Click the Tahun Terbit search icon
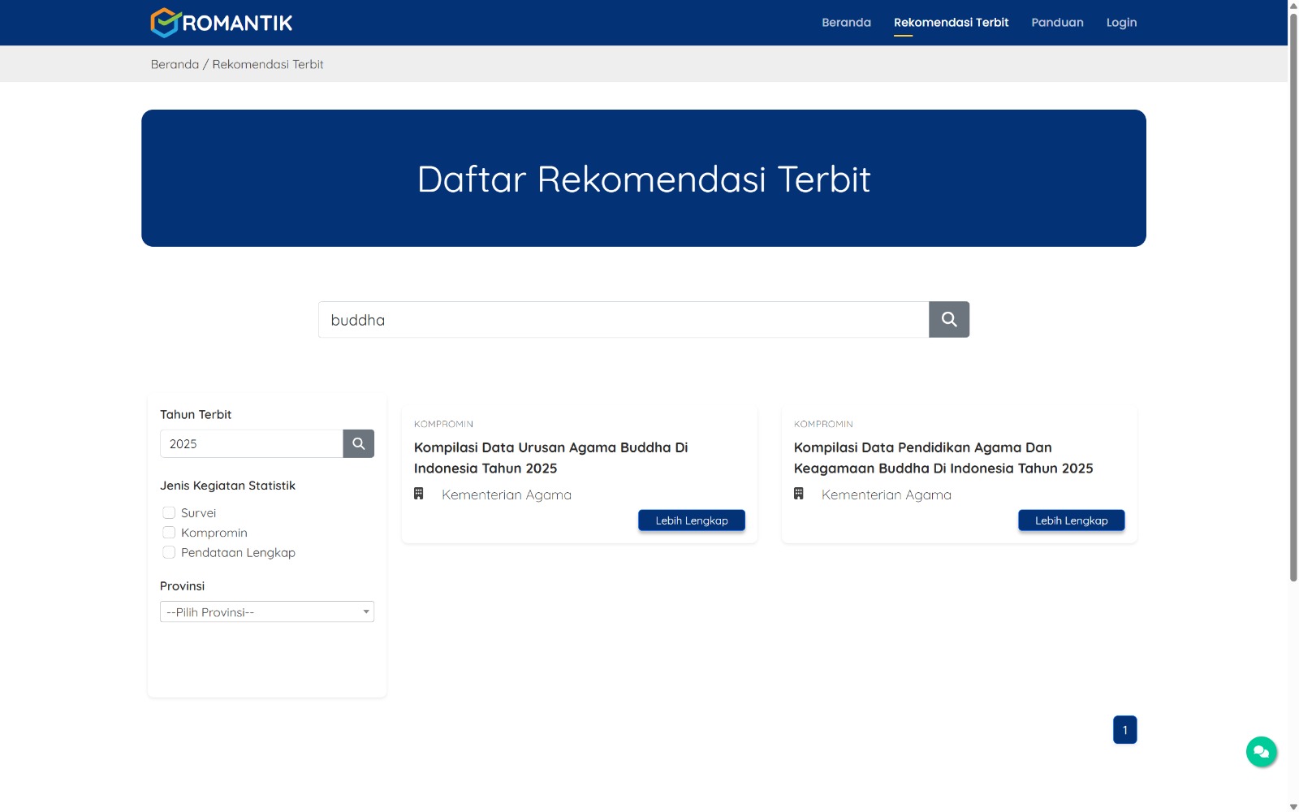1299x812 pixels. 358,444
